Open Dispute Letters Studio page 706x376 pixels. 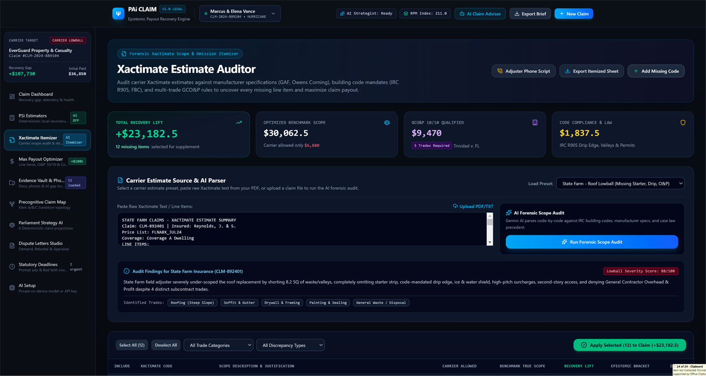47,246
